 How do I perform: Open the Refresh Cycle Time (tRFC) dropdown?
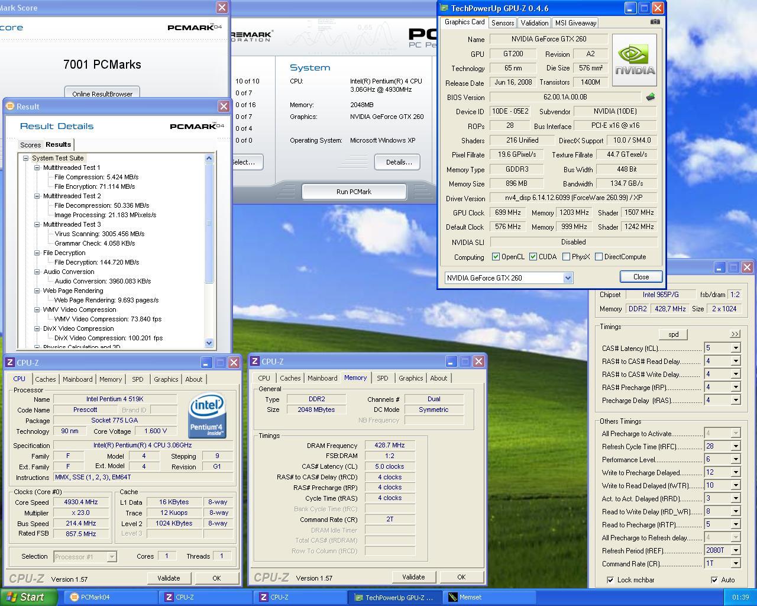click(736, 446)
